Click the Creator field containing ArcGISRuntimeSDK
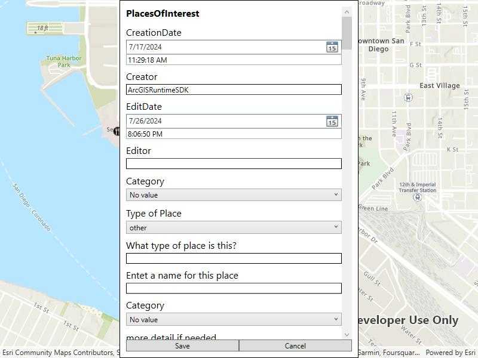The width and height of the screenshot is (478, 358). coord(233,89)
